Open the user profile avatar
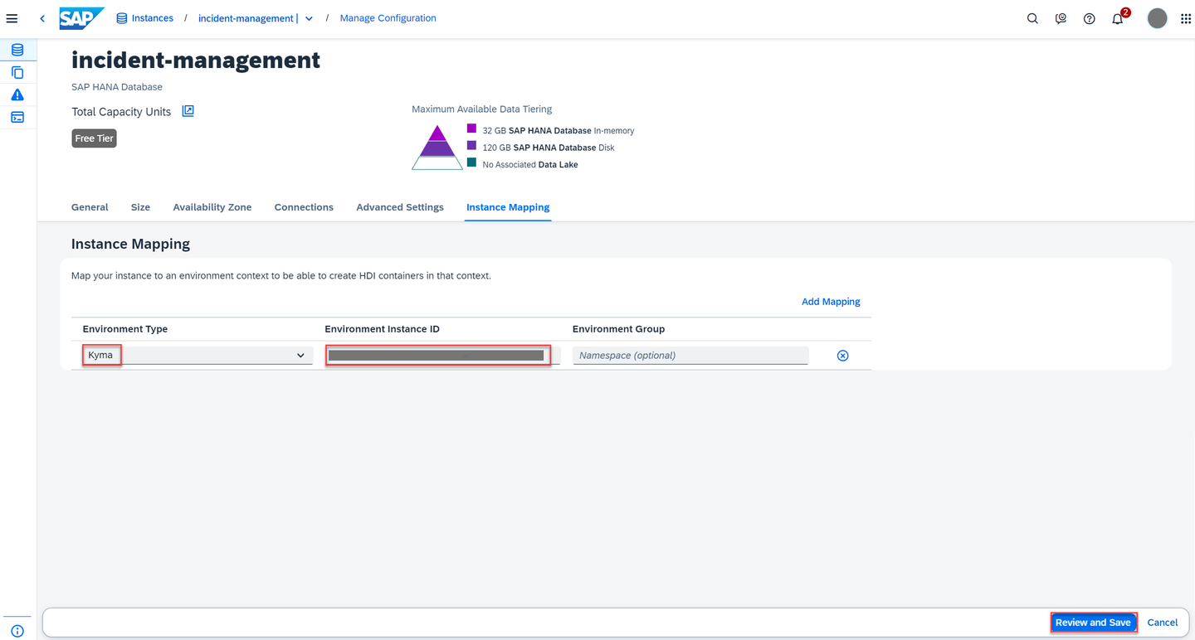This screenshot has height=640, width=1195. coord(1157,18)
